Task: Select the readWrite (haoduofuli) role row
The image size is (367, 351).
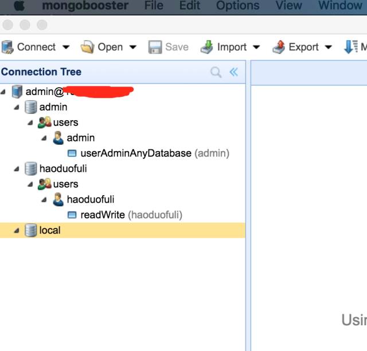Action: coord(123,215)
